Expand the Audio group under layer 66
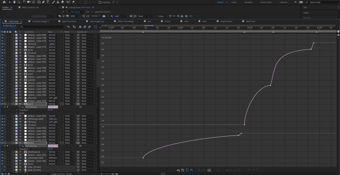Image resolution: width=340 pixels, height=175 pixels. point(17,113)
